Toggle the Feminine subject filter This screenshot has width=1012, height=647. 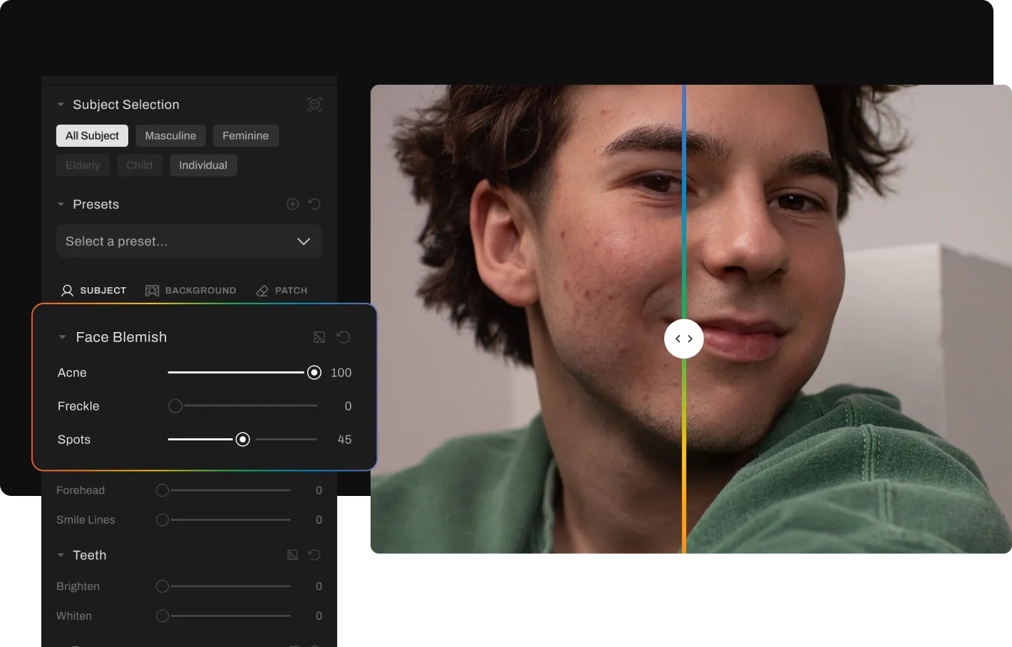point(245,135)
